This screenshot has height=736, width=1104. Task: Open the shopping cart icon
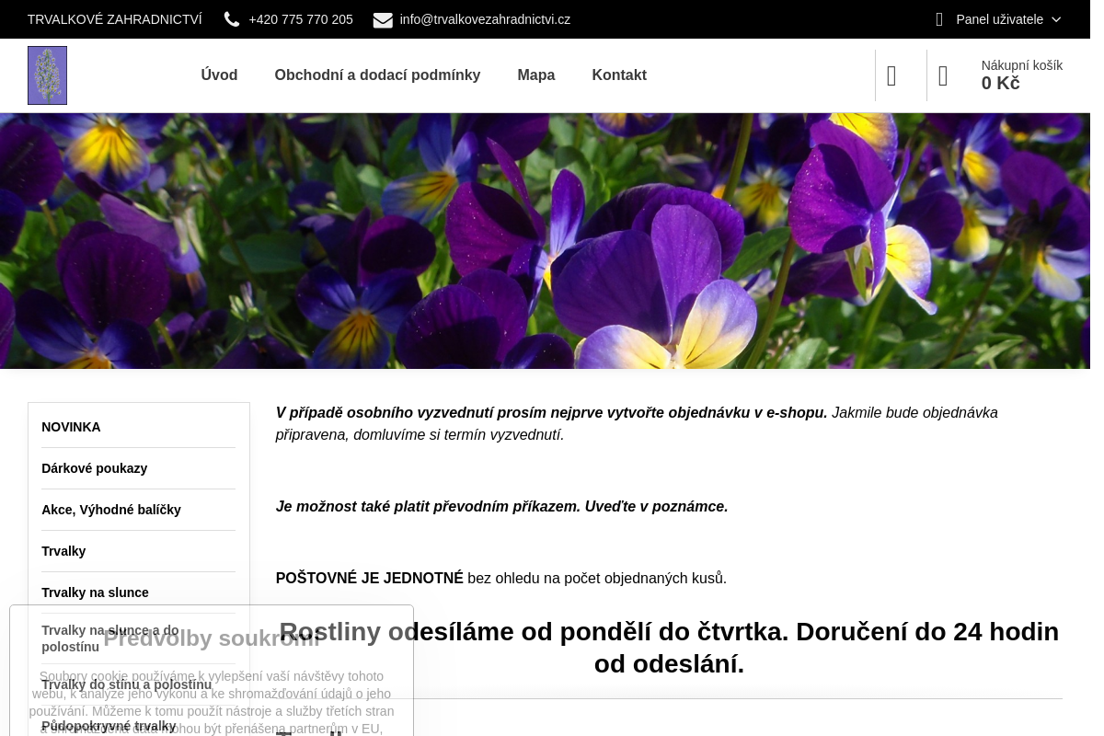[943, 75]
